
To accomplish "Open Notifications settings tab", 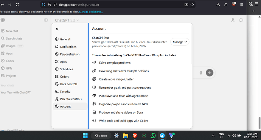I will (x=70, y=47).
